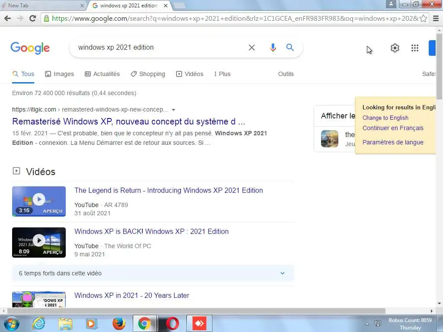Launch Internet Explorer from the taskbar
Screen dimensions: 443x332
coord(39,323)
